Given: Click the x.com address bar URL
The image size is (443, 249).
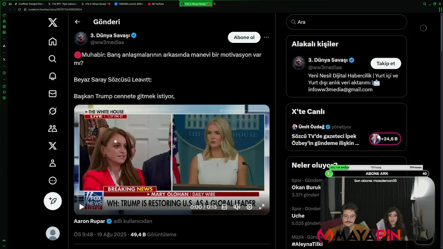Looking at the screenshot, I should click(x=55, y=9).
